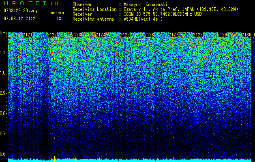Screen dimensions: 255x162
Task: Click the 2122 time marker
Action: pyautogui.click(x=52, y=35)
